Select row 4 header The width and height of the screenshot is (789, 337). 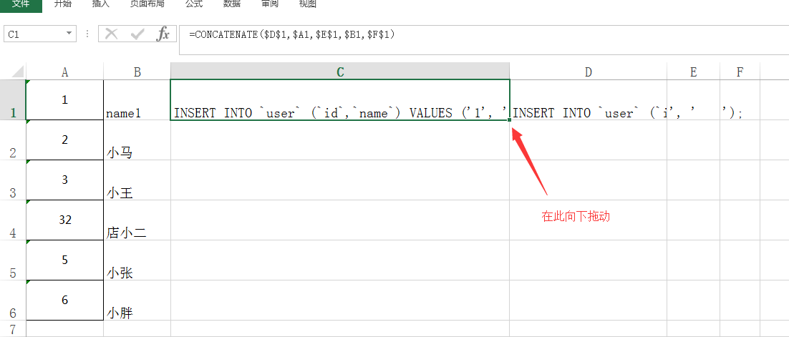[x=13, y=220]
